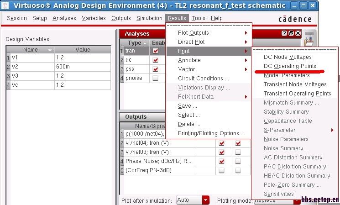The height and width of the screenshot is (205, 340).
Task: Open the Session menu
Action: [17, 18]
